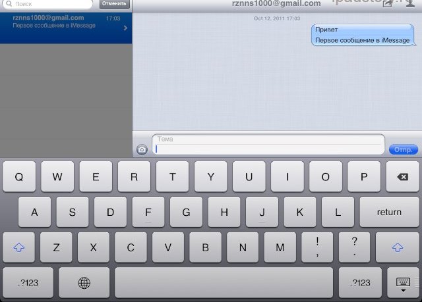Tap the Y key
Viewport: 422px width, 302px height.
click(211, 176)
